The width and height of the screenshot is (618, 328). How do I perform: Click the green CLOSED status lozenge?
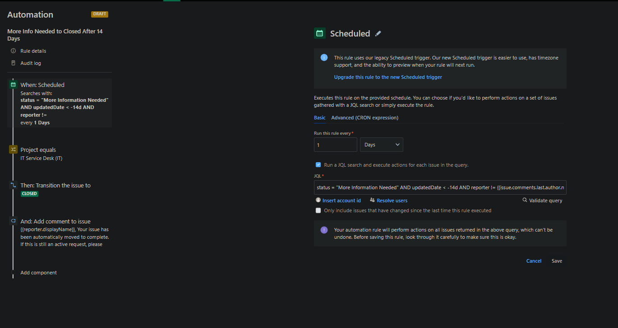point(29,194)
